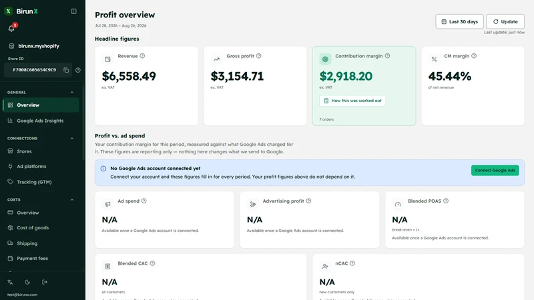The image size is (534, 300).
Task: Click the $6,558.49 revenue figure
Action: pyautogui.click(x=129, y=76)
